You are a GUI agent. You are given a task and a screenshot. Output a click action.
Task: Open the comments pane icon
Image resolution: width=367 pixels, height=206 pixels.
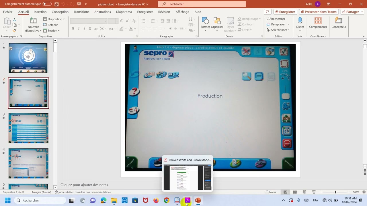(x=267, y=12)
